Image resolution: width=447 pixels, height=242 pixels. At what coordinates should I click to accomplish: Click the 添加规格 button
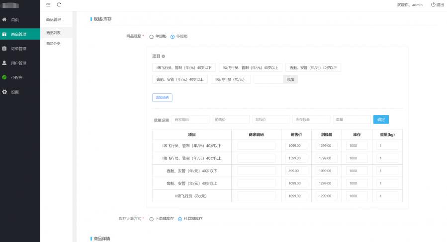click(162, 98)
